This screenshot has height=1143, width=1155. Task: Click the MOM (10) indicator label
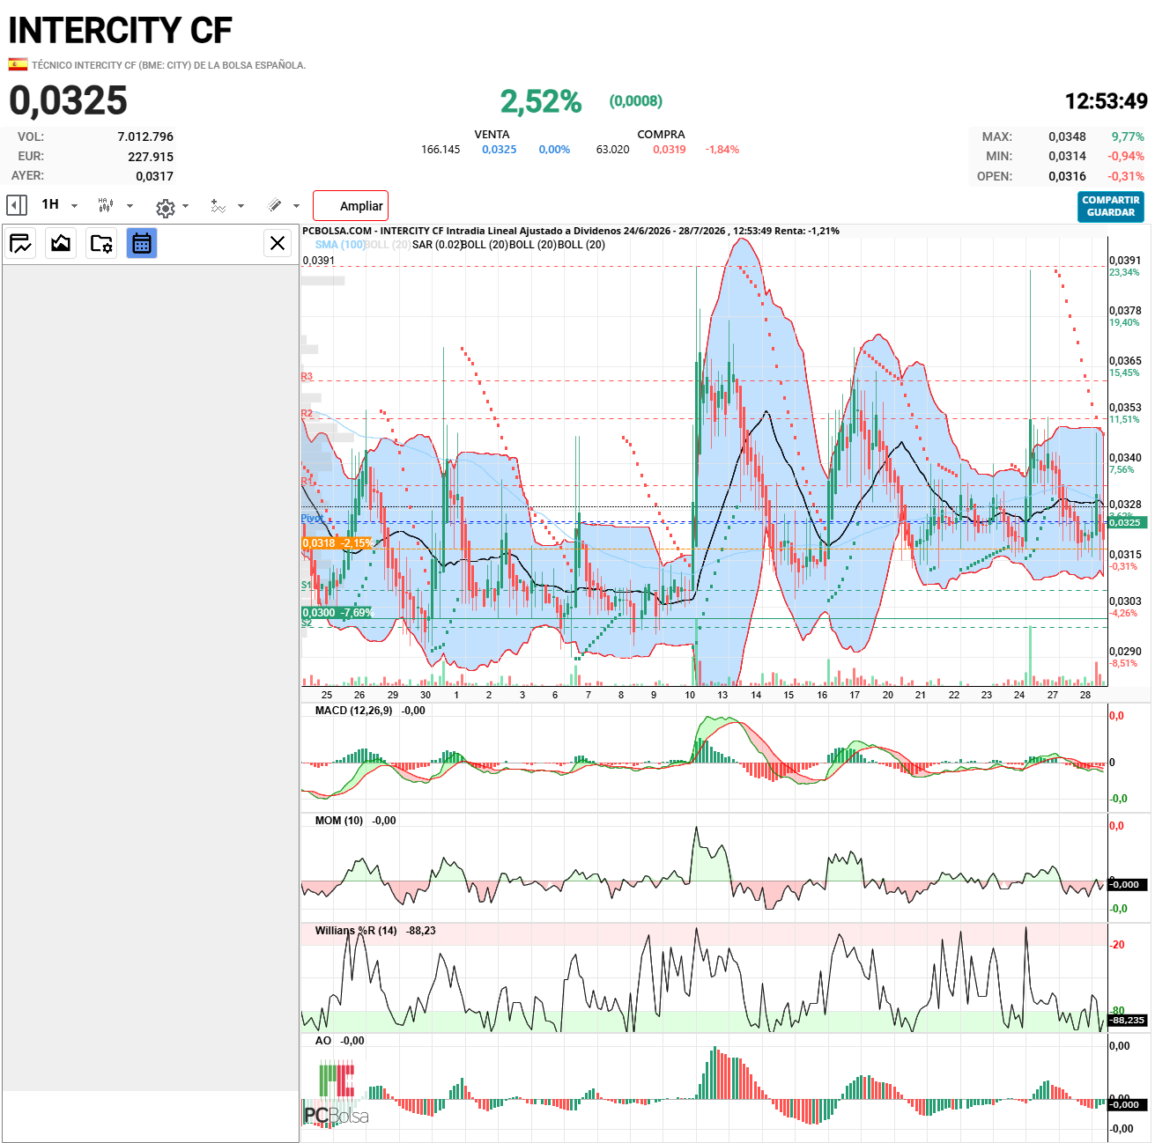click(x=339, y=821)
